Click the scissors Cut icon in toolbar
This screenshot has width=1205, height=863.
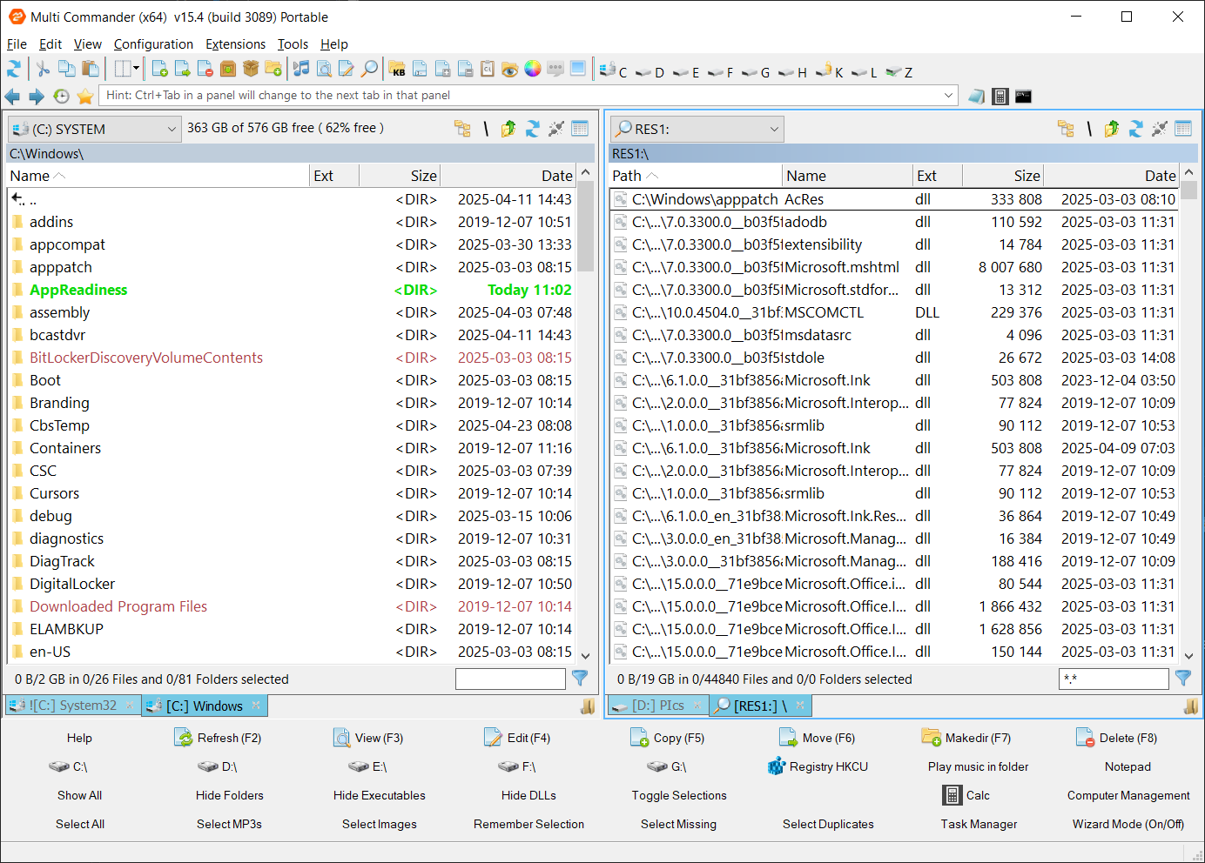point(43,69)
